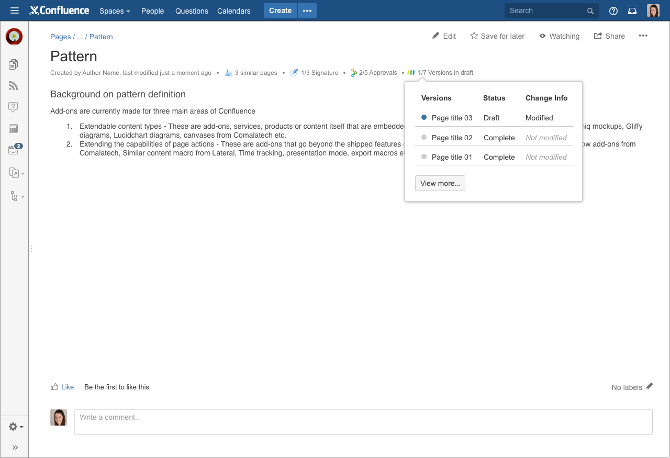Open the People menu item
670x458 pixels.
click(152, 11)
